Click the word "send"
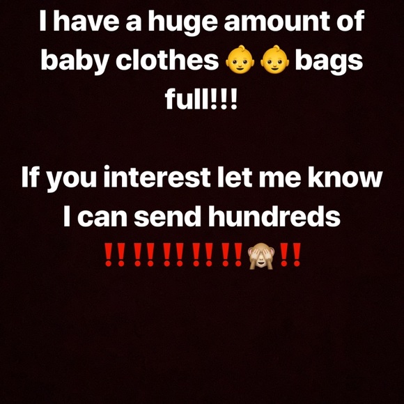 point(167,216)
